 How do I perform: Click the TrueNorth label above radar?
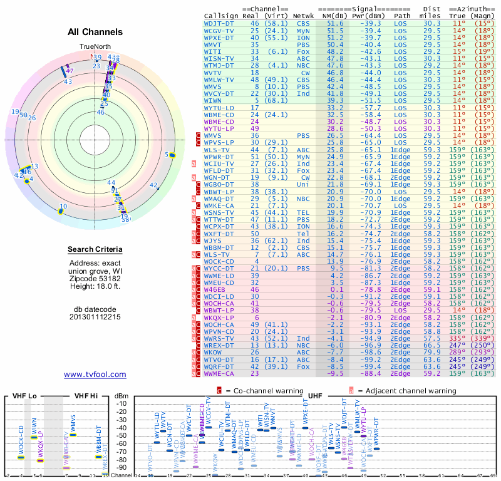point(95,47)
